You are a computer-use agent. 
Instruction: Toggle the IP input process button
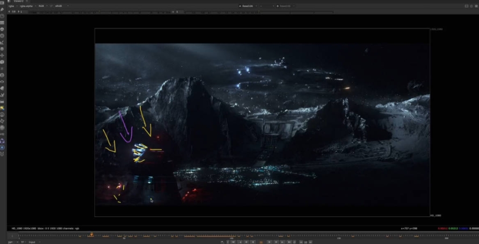click(x=51, y=6)
